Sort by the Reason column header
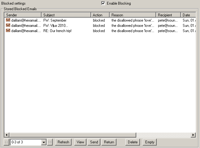200x148 pixels. [133, 15]
